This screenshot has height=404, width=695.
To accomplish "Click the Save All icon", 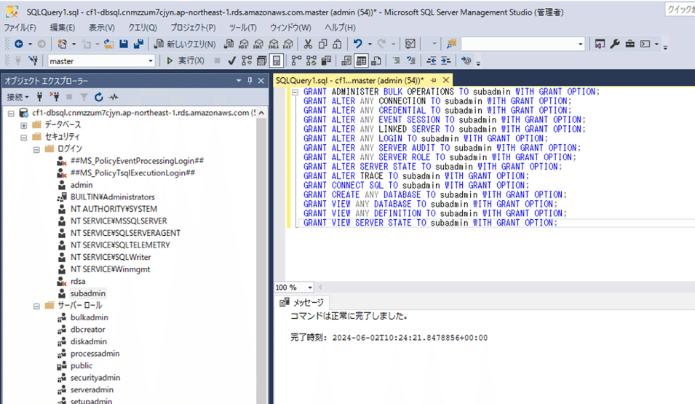I will (138, 44).
